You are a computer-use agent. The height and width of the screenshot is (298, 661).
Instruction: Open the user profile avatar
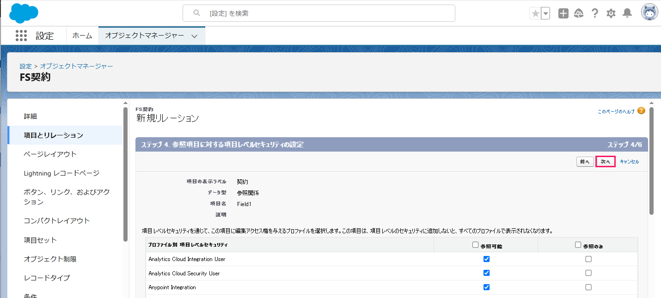click(x=649, y=12)
